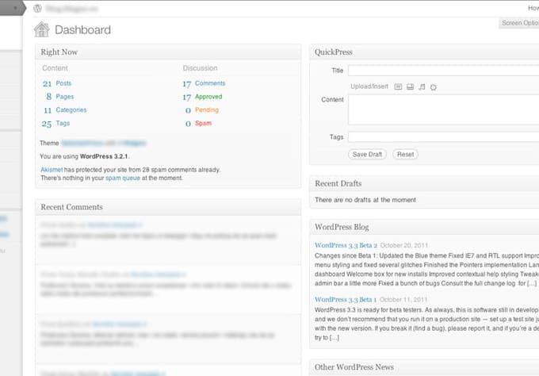Image resolution: width=539 pixels, height=376 pixels.
Task: Click the Right Now widget header
Action: (x=168, y=52)
